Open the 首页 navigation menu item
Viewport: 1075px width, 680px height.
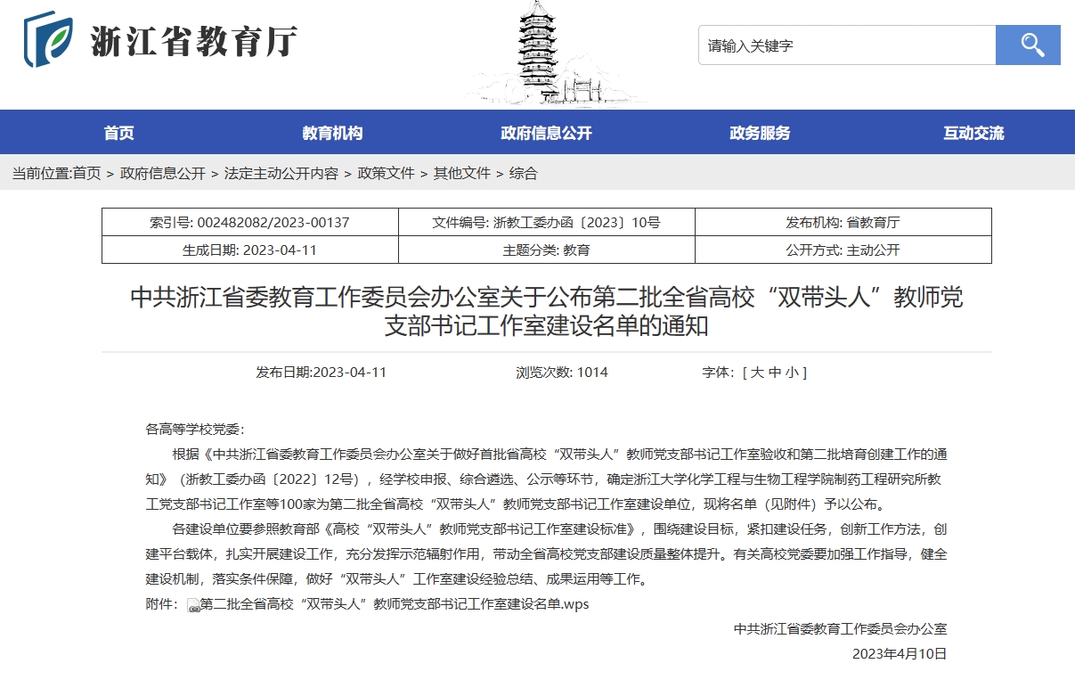click(x=118, y=134)
